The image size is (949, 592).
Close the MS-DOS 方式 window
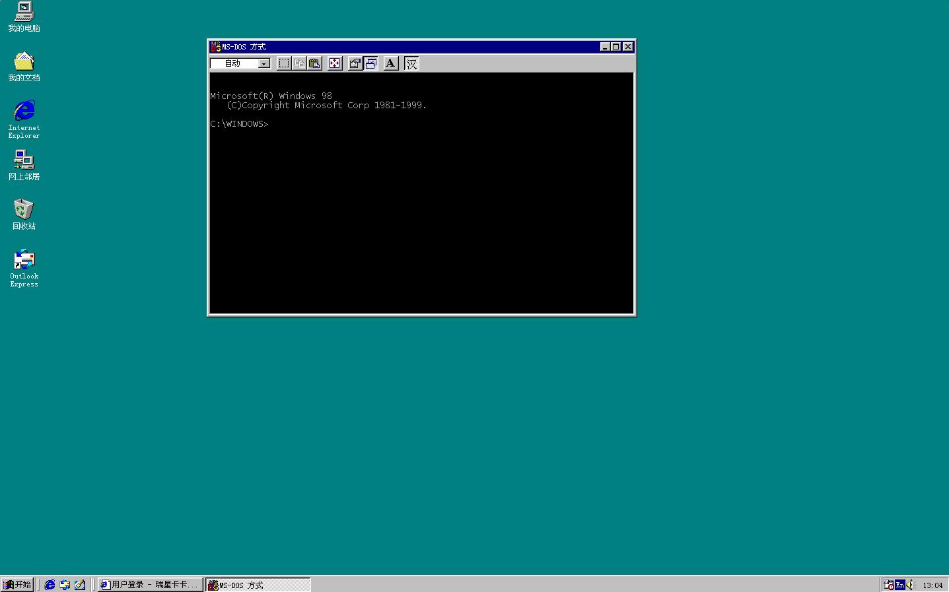click(x=628, y=47)
